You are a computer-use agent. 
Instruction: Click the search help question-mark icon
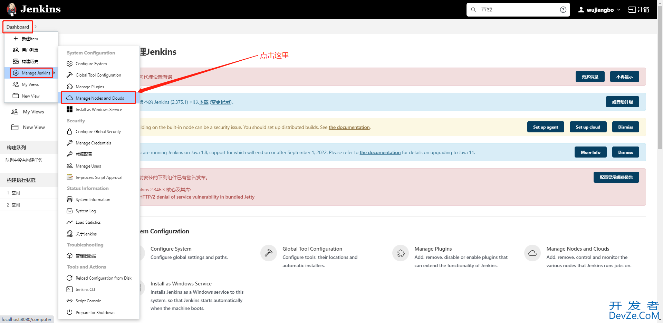point(563,10)
